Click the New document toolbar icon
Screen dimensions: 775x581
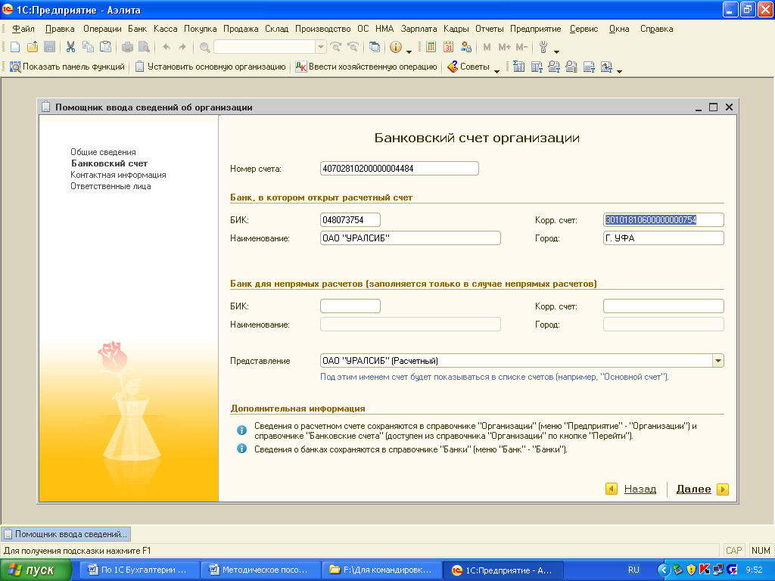(x=15, y=47)
